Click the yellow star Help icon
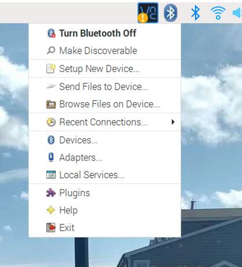Viewport: 242px width, 267px height. pyautogui.click(x=51, y=210)
